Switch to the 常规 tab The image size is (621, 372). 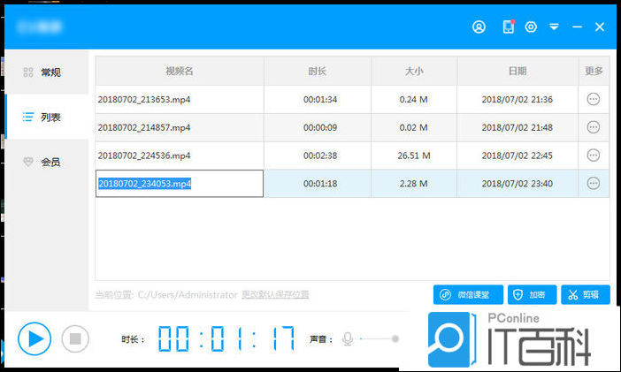click(47, 72)
